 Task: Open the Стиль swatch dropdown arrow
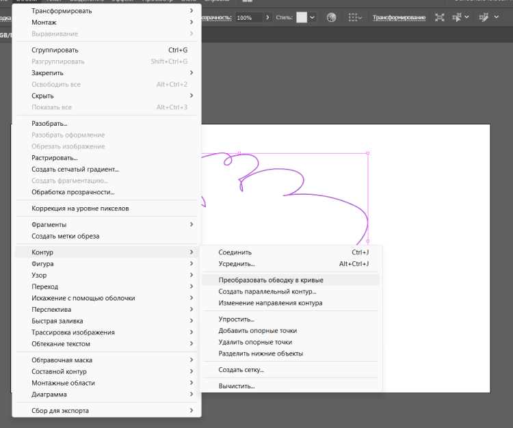tap(312, 17)
